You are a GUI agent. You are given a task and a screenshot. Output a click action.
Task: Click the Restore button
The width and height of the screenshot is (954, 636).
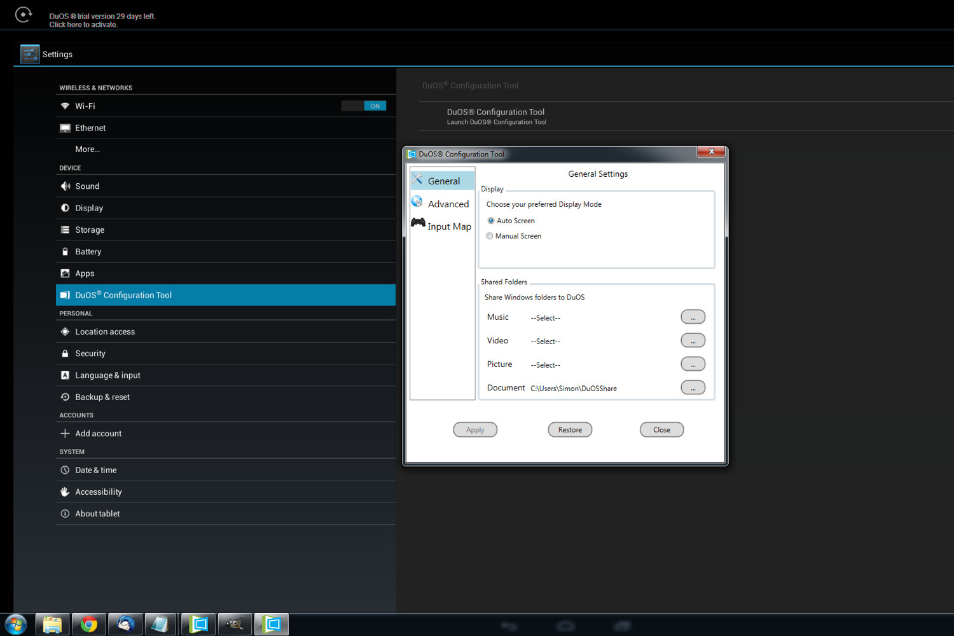[570, 430]
